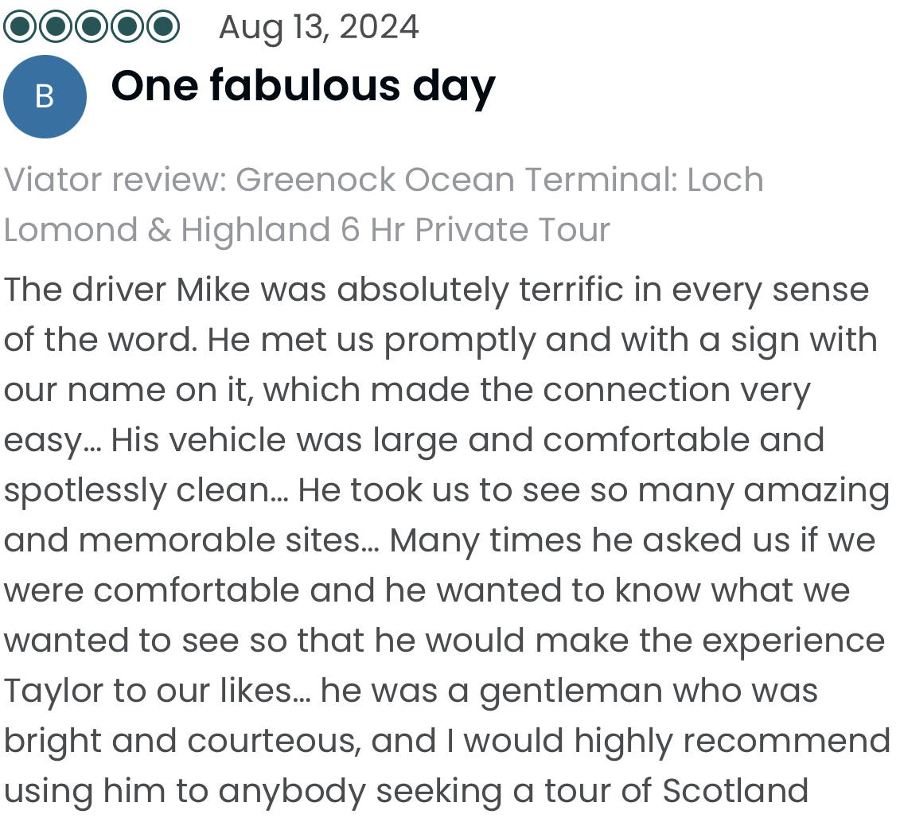Click the fourth green rating bubble
900x826 pixels.
[127, 27]
